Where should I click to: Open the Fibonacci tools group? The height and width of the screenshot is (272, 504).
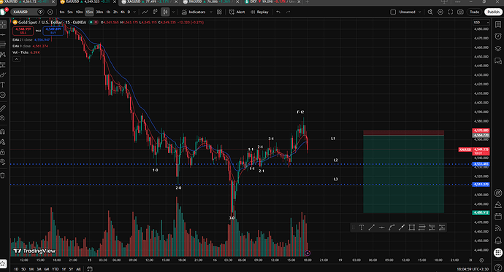3,44
